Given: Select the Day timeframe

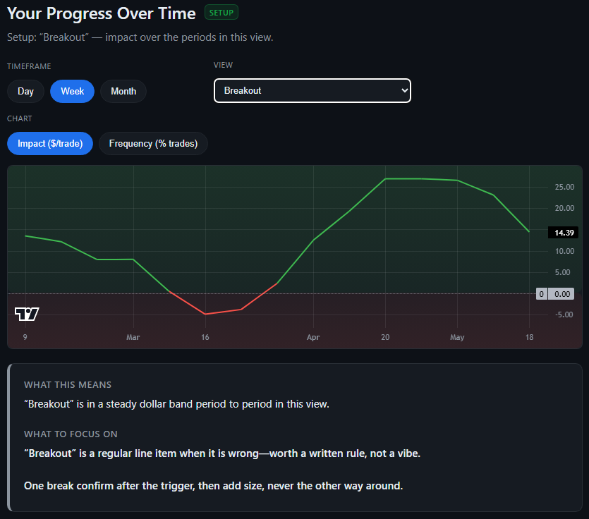Looking at the screenshot, I should [x=25, y=91].
